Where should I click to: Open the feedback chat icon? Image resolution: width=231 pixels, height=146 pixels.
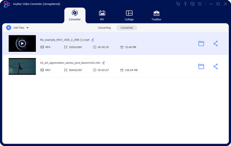[x=192, y=4]
